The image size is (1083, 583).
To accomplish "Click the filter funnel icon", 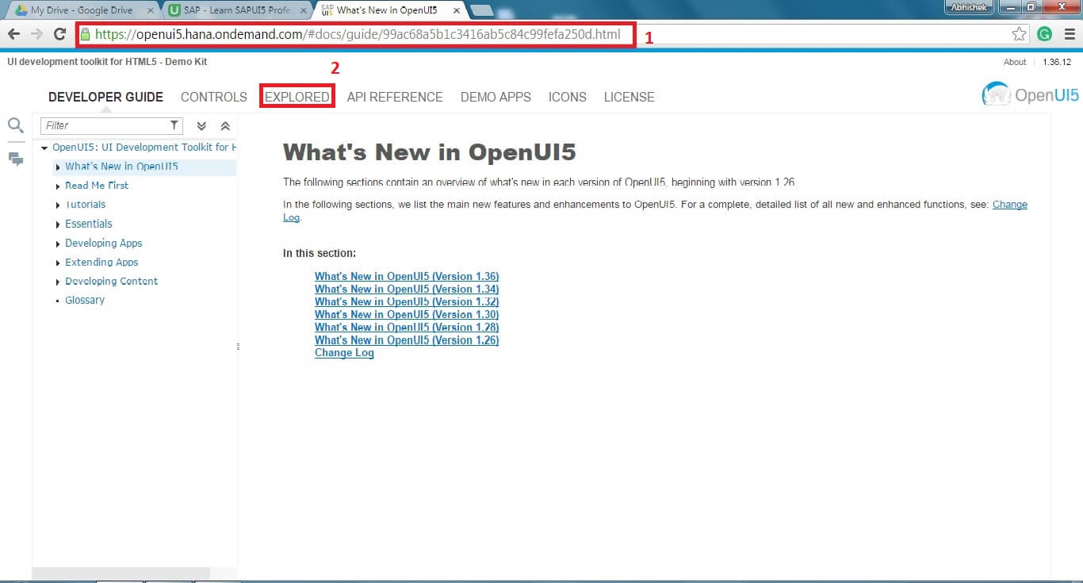I will [174, 125].
